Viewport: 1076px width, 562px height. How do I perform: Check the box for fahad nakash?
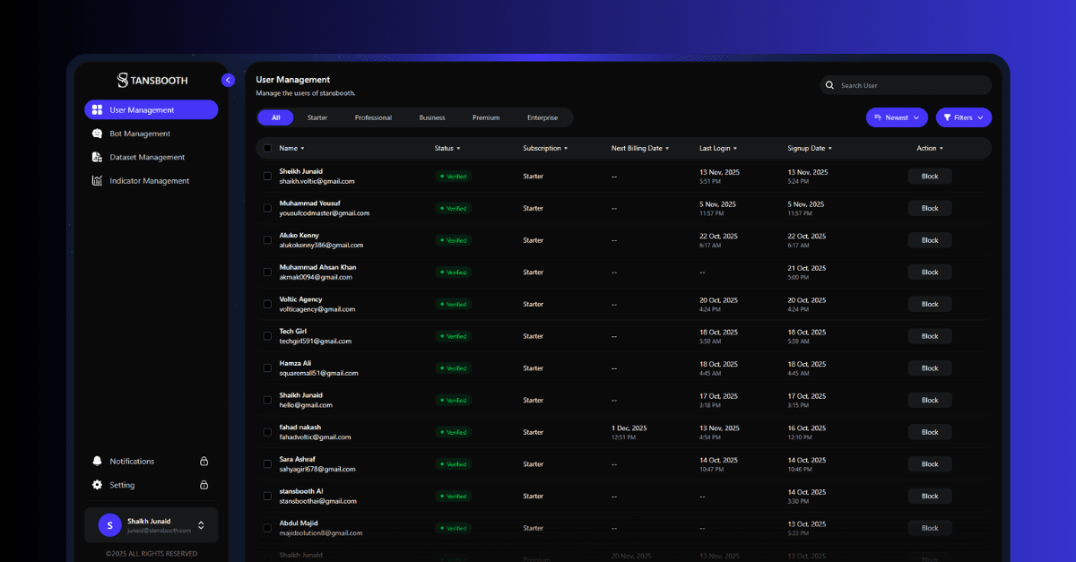pos(267,432)
